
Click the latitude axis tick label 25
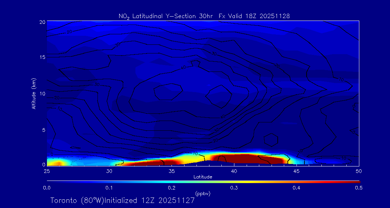pos(47,171)
